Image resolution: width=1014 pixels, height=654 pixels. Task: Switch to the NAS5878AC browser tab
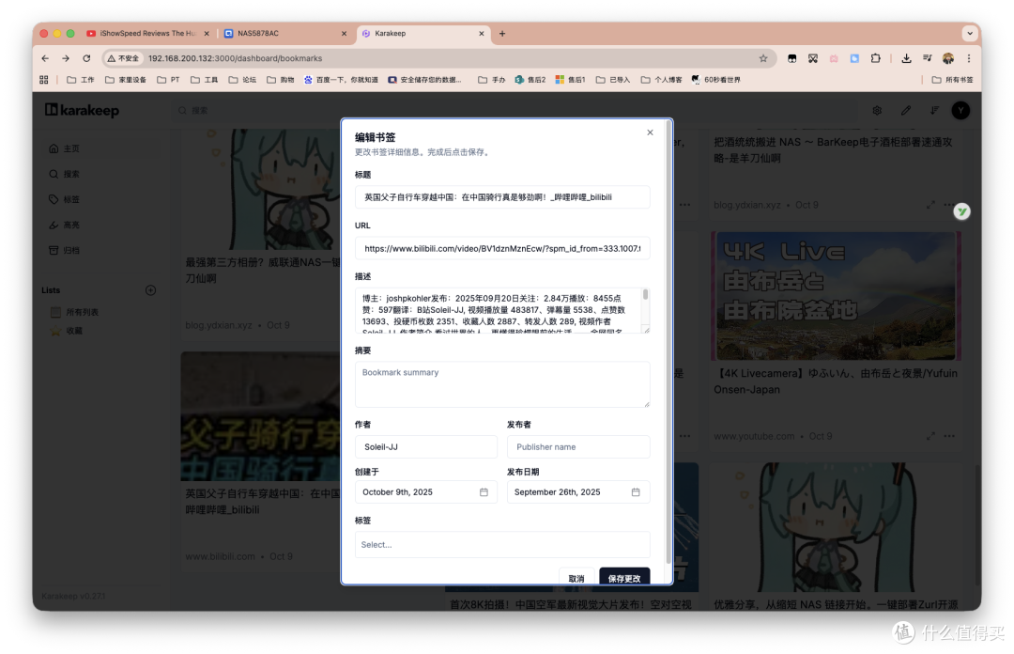pos(284,33)
